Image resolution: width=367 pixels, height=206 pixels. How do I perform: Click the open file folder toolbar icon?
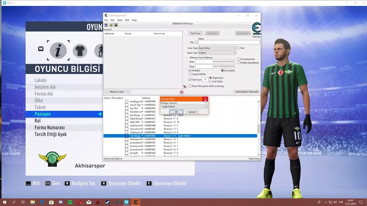click(111, 25)
